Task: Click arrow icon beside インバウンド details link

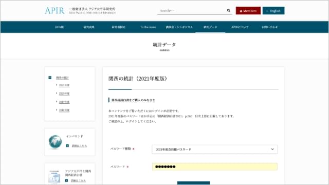Action: click(x=67, y=146)
